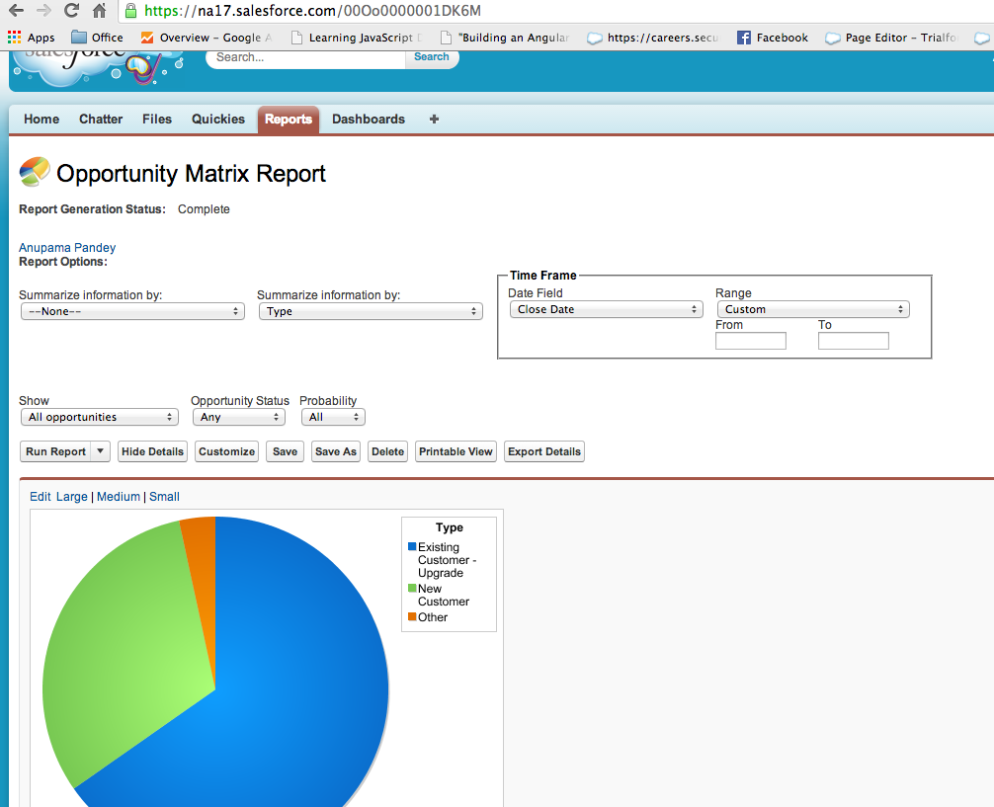Screen dimensions: 994x807
Task: Go to the Home tab
Action: 41,120
